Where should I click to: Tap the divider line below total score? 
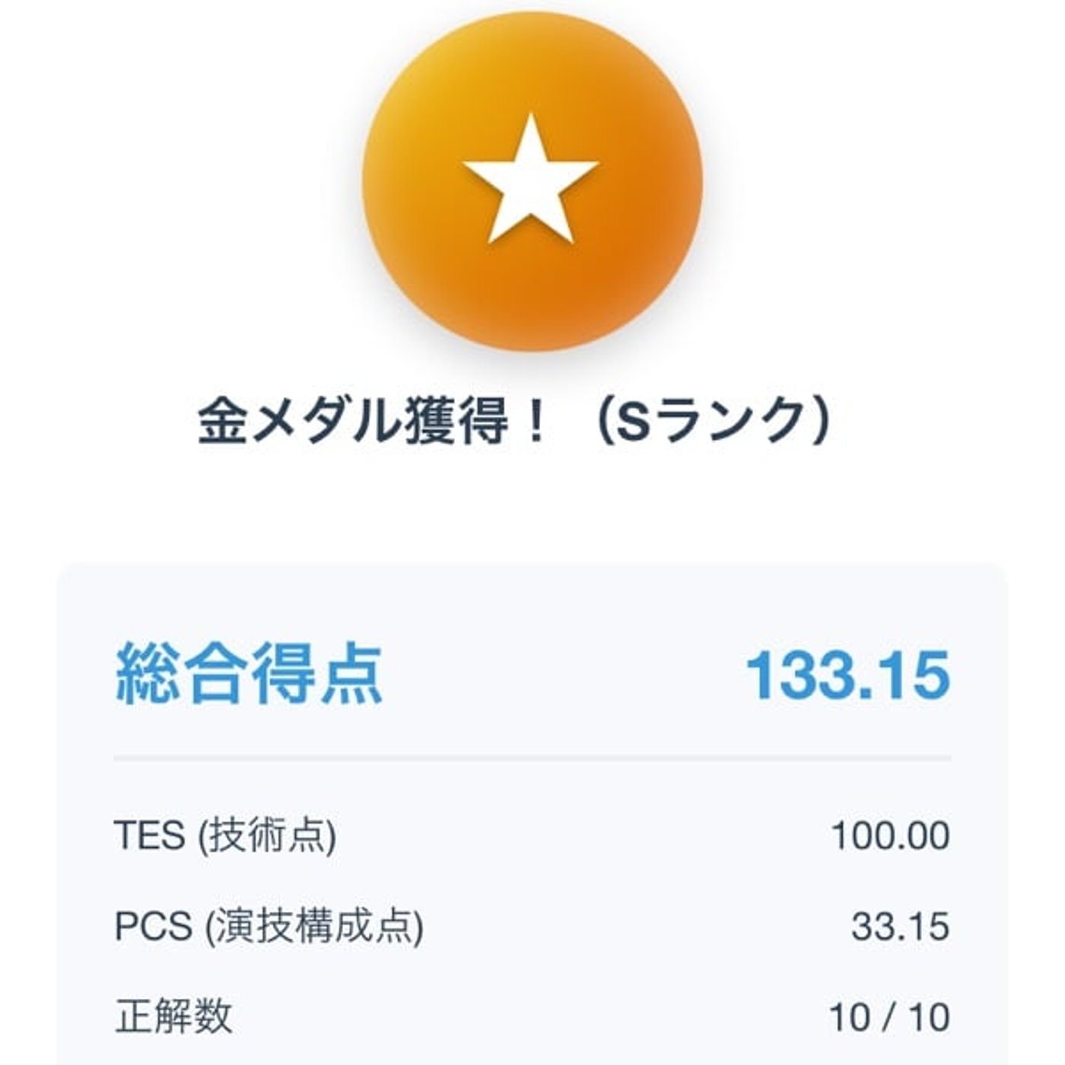[x=532, y=758]
